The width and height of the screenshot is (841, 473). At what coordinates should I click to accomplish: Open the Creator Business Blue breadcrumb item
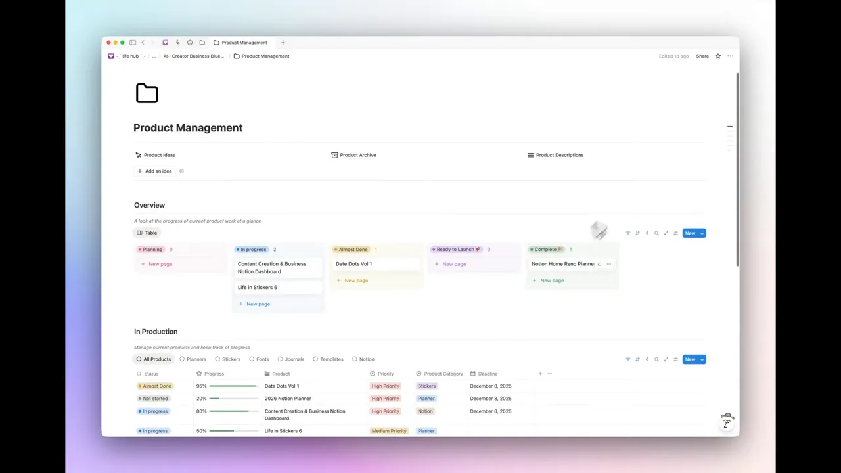tap(196, 56)
